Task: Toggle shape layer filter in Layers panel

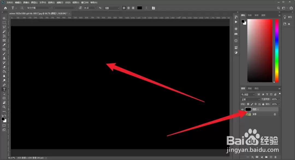Action: click(x=271, y=94)
